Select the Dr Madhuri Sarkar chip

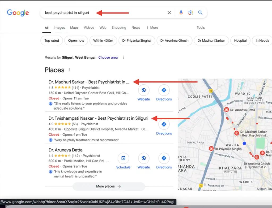211,41
